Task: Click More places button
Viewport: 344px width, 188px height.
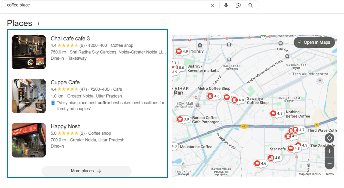Action: (86, 171)
